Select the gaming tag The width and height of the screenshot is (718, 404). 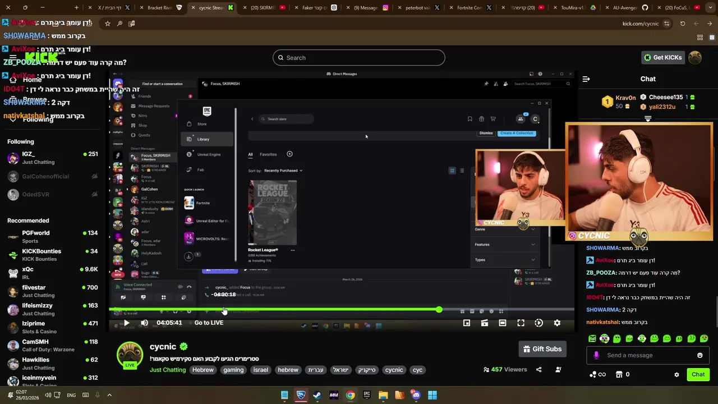[x=233, y=370]
